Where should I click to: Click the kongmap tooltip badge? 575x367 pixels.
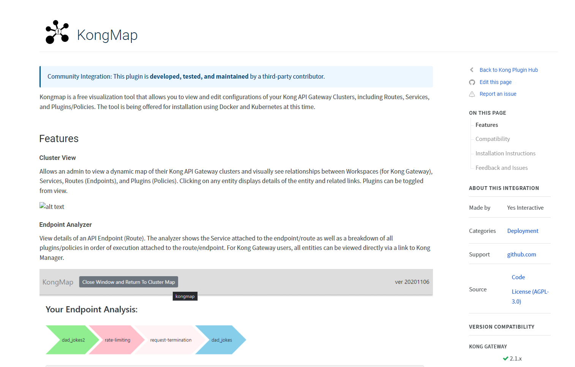[x=185, y=296]
